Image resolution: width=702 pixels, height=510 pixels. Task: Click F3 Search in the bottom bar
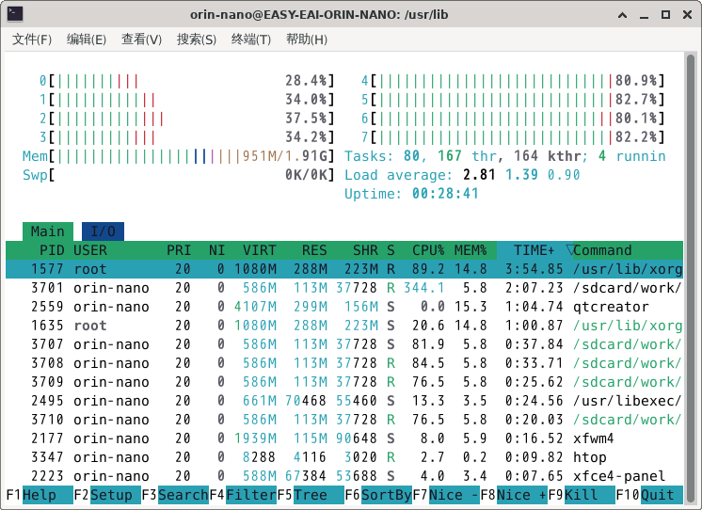[x=183, y=495]
